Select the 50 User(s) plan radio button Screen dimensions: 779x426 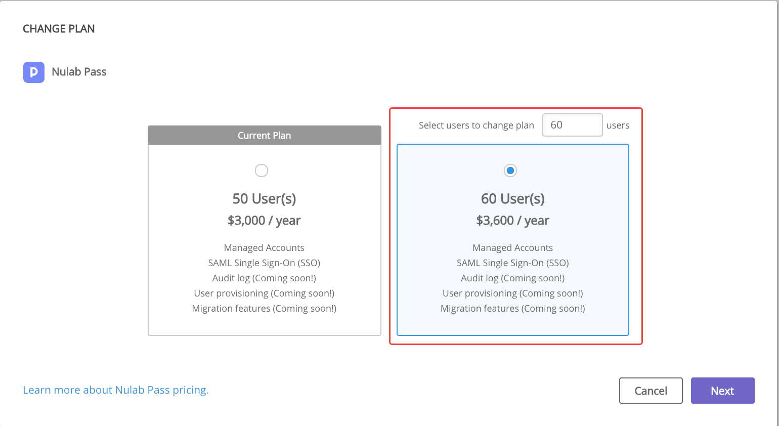(x=262, y=171)
